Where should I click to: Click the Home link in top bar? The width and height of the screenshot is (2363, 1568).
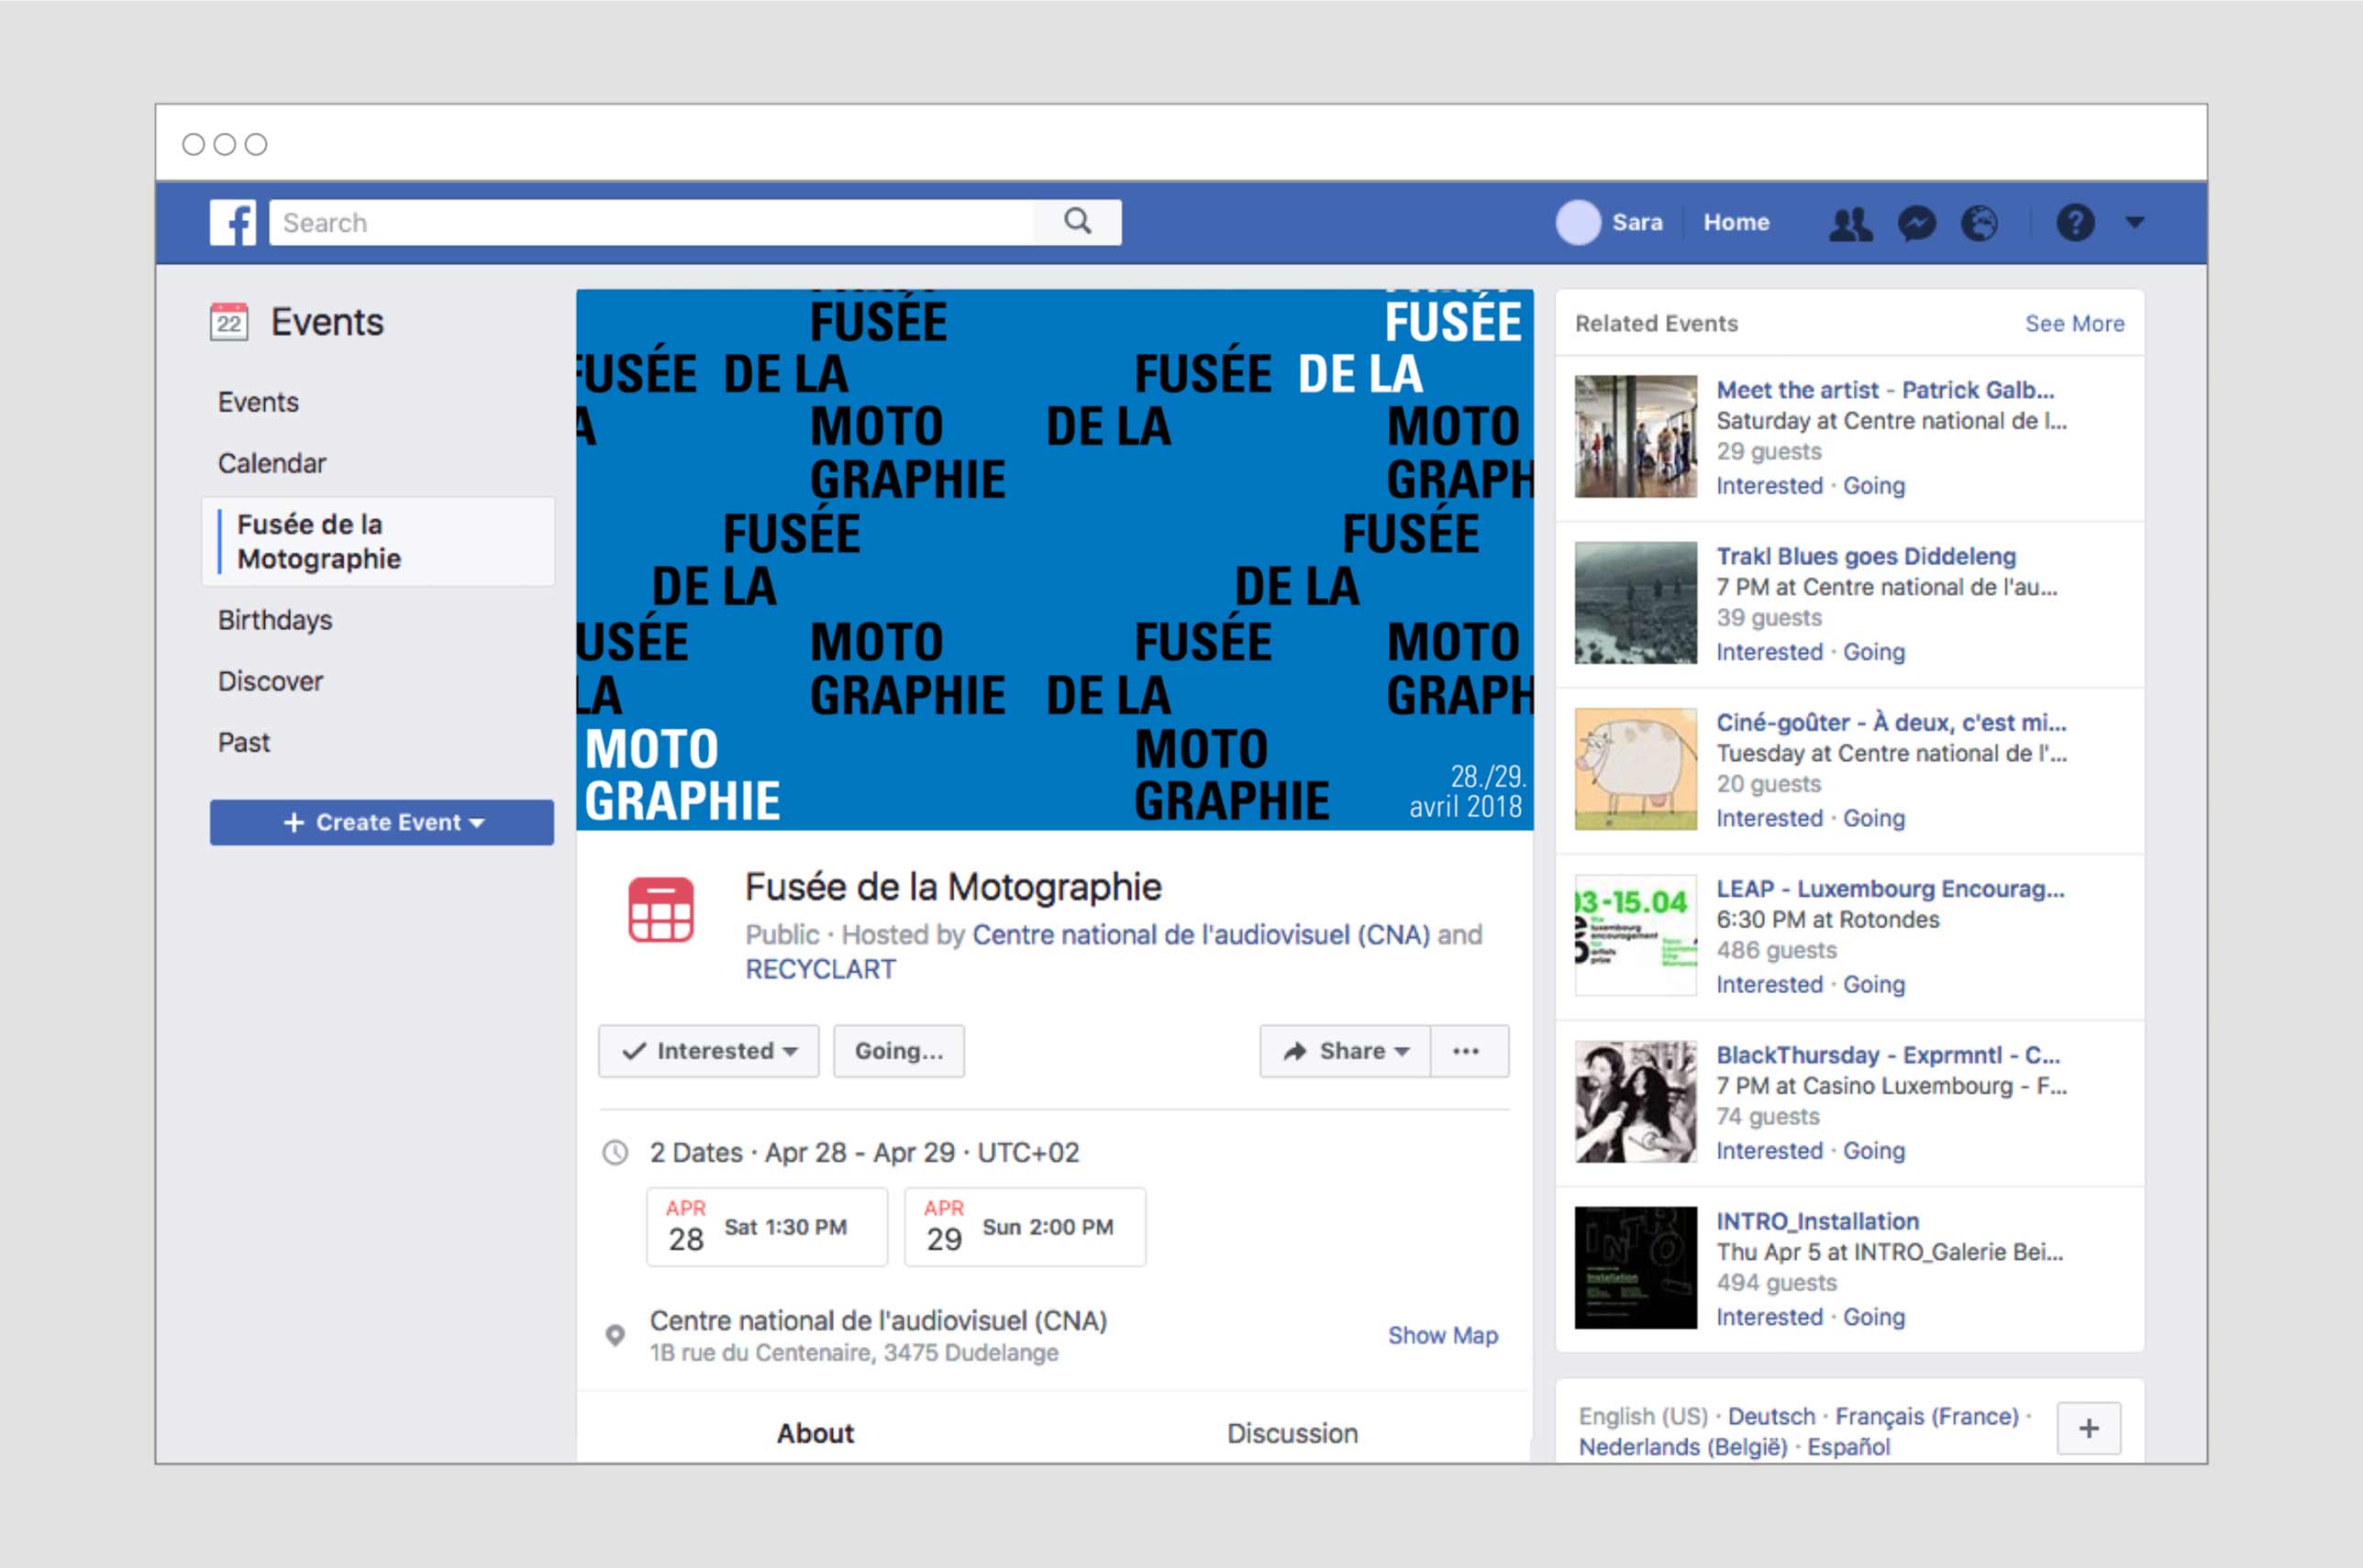(1736, 222)
